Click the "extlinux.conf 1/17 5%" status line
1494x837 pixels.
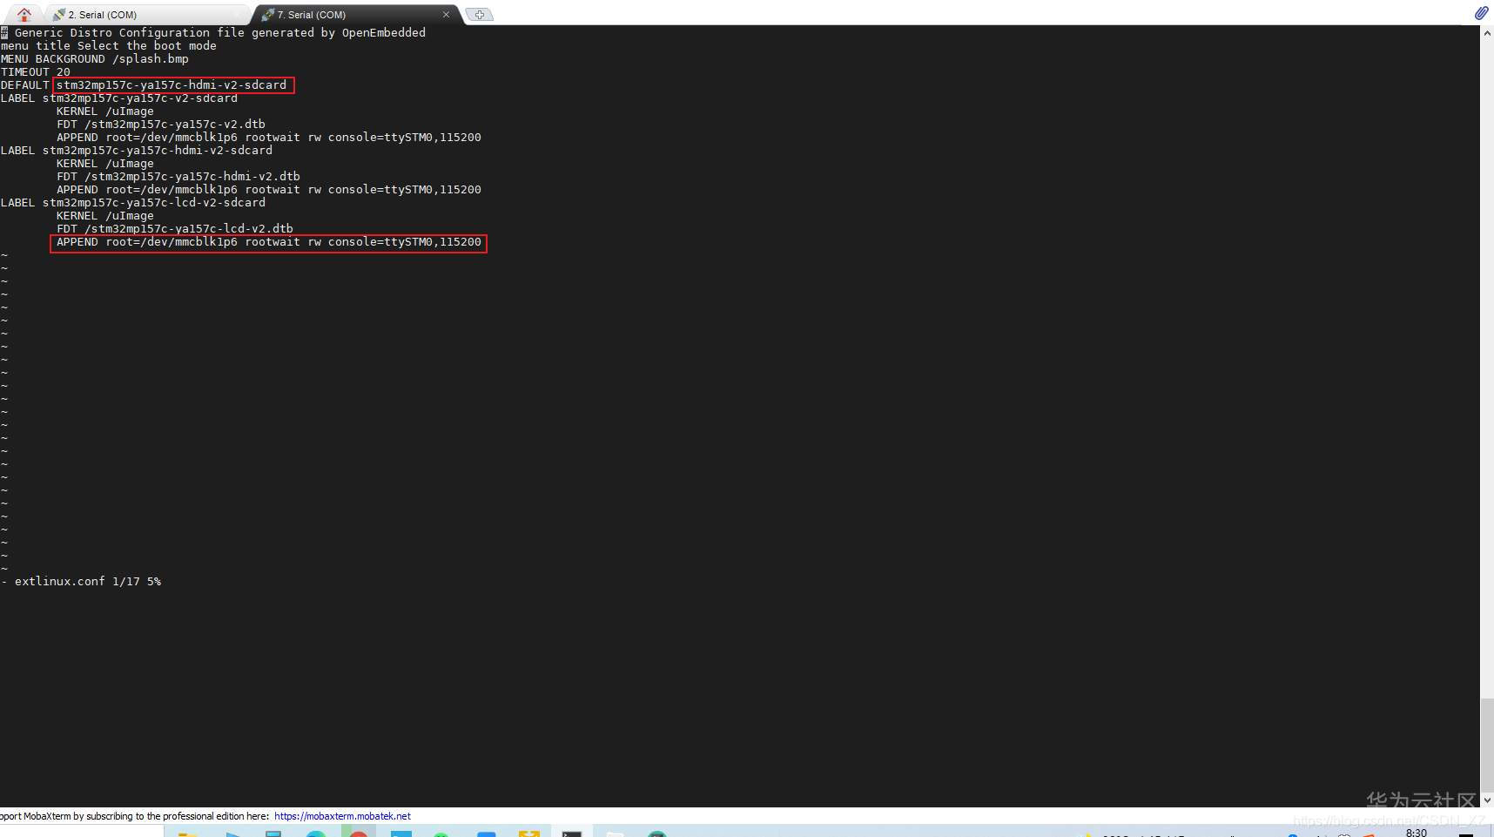[81, 581]
